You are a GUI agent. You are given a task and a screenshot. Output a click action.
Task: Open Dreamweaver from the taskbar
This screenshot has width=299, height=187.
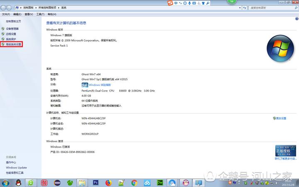pyautogui.click(x=160, y=183)
